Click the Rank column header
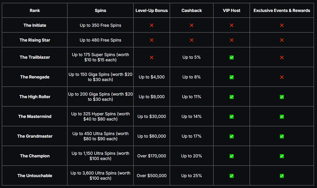Image resolution: width=317 pixels, height=188 pixels. point(35,10)
